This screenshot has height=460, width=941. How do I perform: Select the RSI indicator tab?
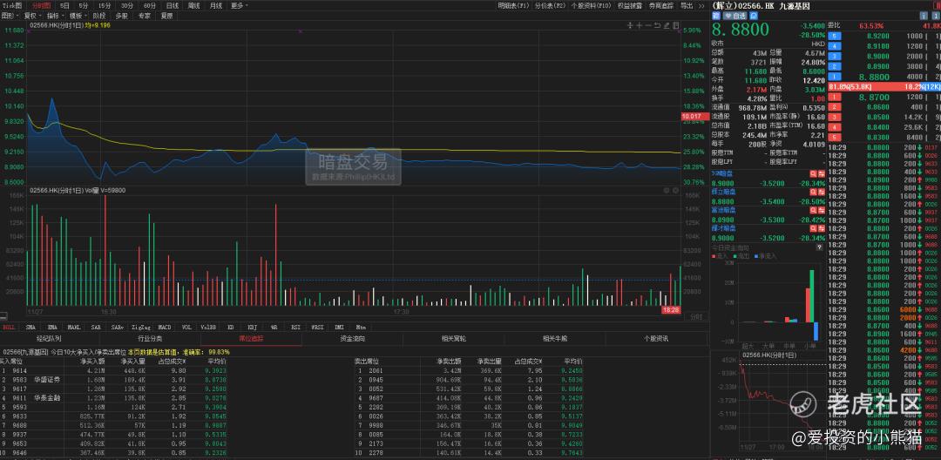(x=296, y=328)
